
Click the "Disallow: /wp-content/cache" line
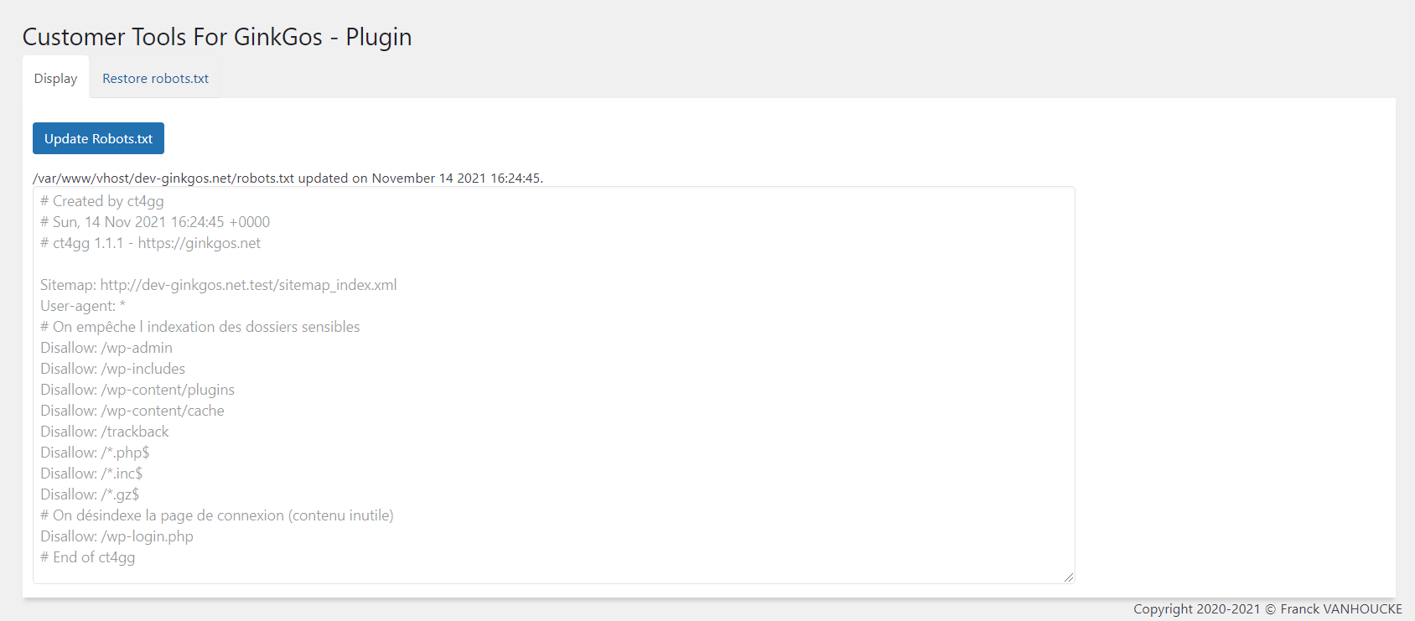tap(132, 411)
